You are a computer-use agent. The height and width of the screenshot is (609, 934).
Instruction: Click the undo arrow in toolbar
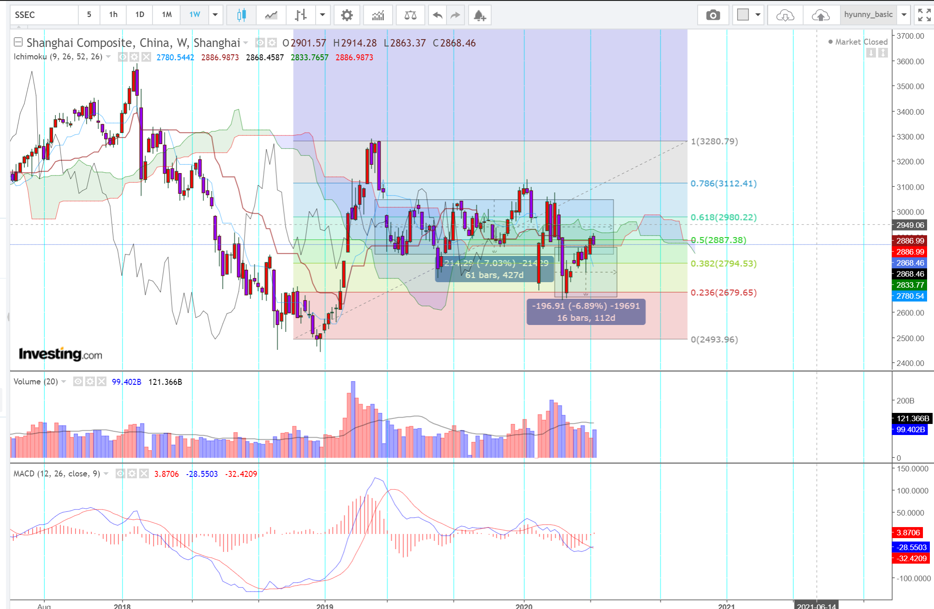[x=437, y=15]
